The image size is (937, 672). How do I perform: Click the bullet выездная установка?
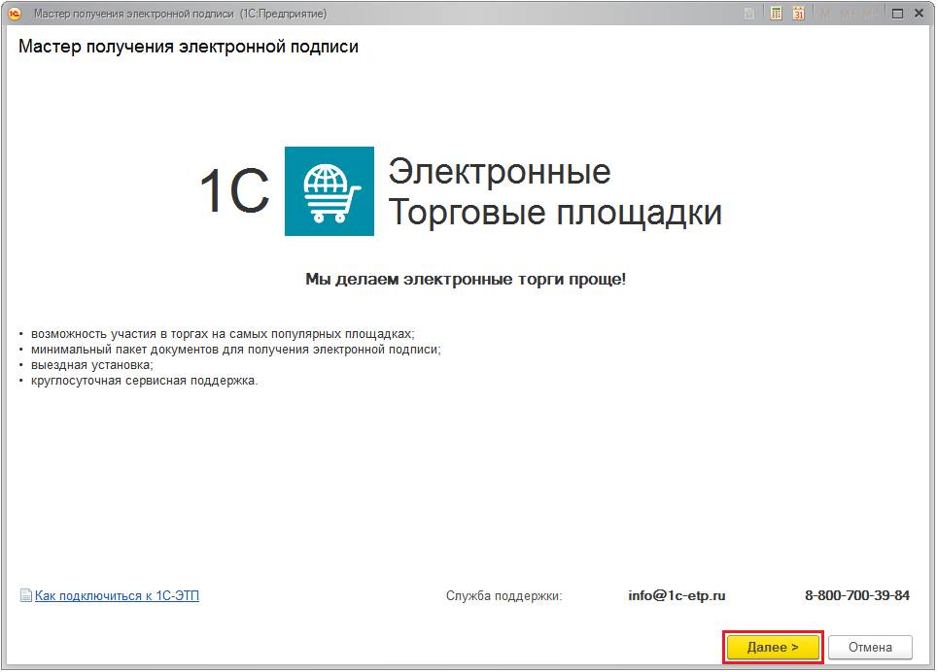[x=92, y=364]
